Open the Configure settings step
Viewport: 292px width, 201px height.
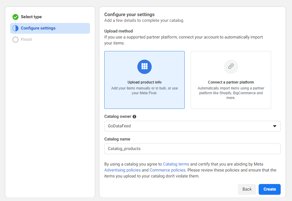50,28
